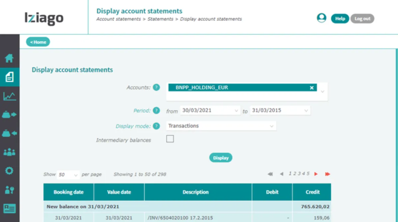The height and width of the screenshot is (222, 398).
Task: Remove BNPP_HOLDING_EUR from selected accounts
Action: click(x=312, y=88)
